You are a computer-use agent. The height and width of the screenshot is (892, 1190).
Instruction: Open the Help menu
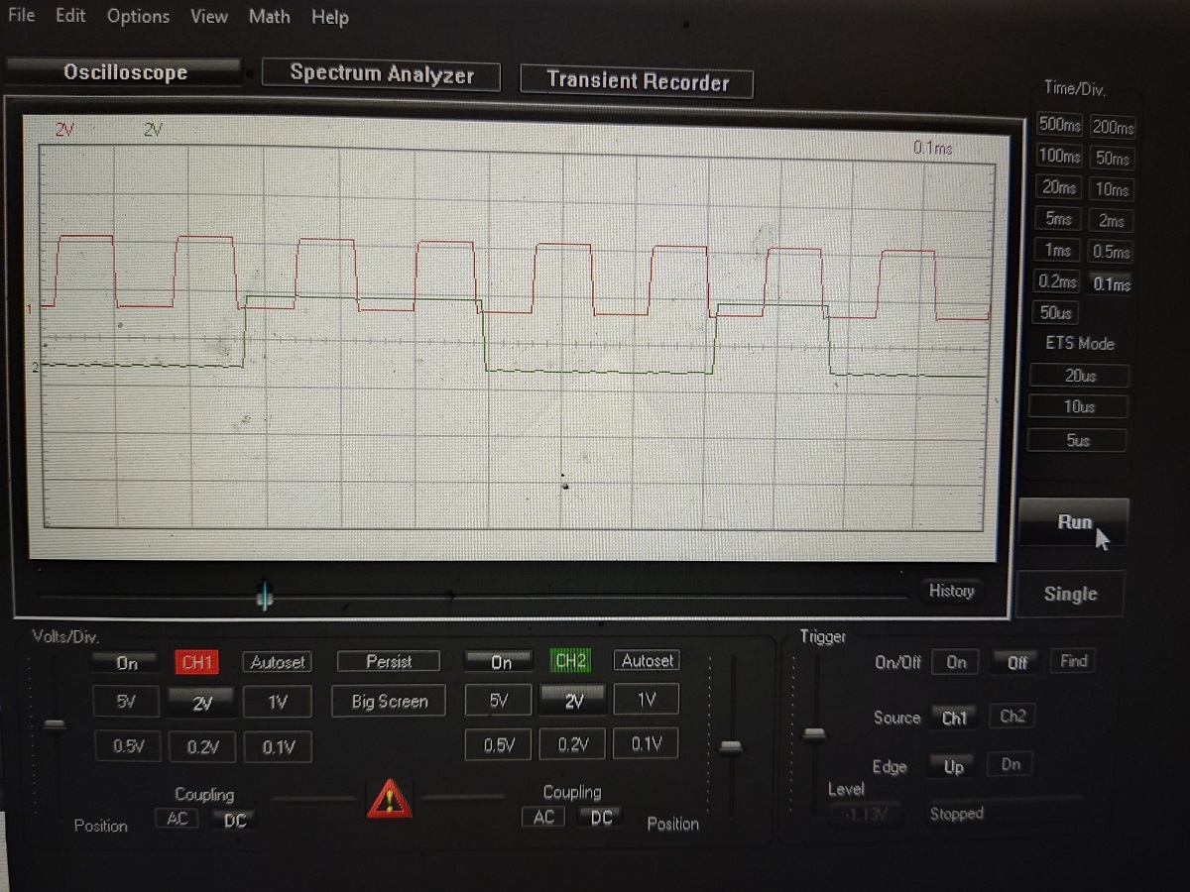click(x=329, y=18)
